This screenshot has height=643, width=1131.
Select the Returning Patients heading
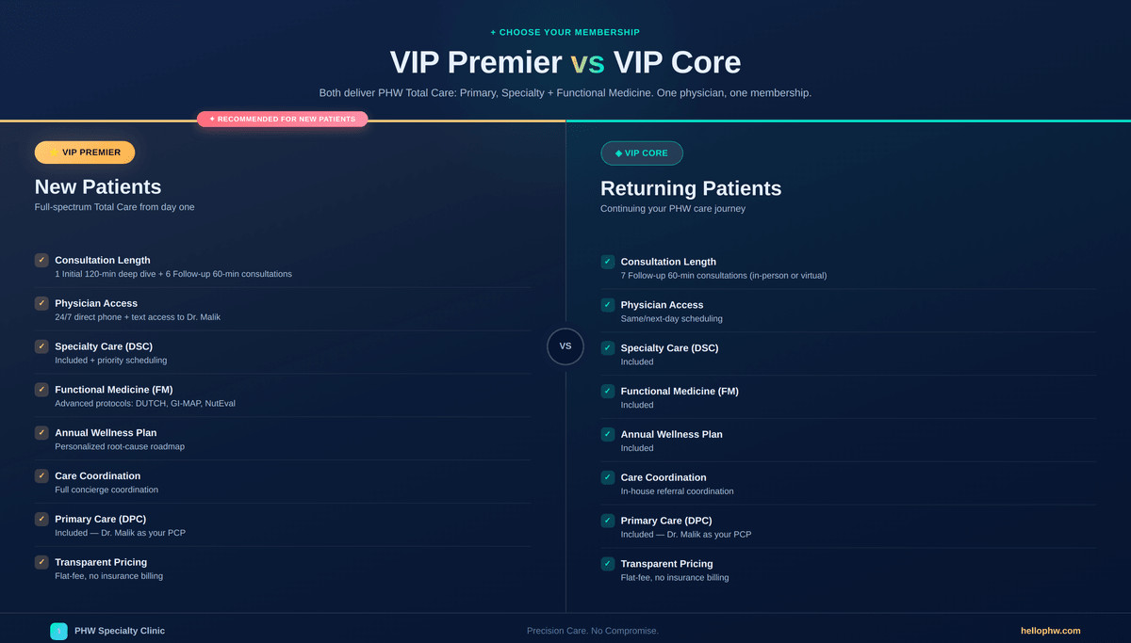pyautogui.click(x=691, y=188)
